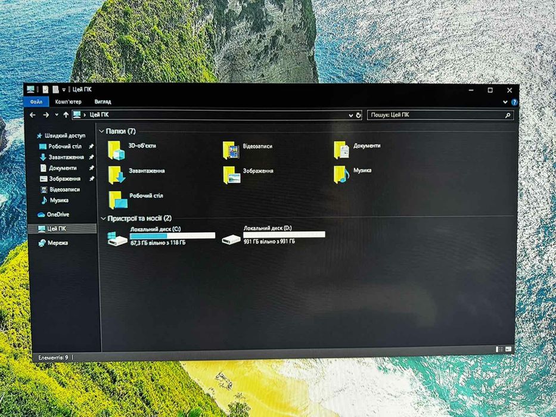Open the Зображення folder icon in Папки
Screen dimensions: 556x417
click(232, 175)
